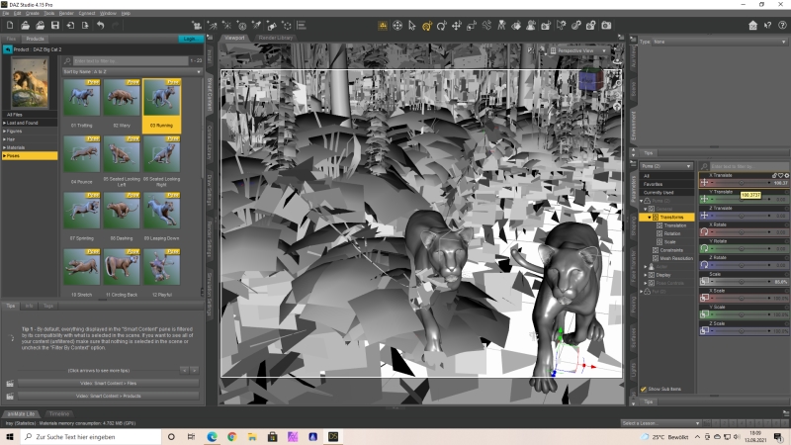Click the Undo arrow in toolbar
791x445 pixels.
[100, 25]
